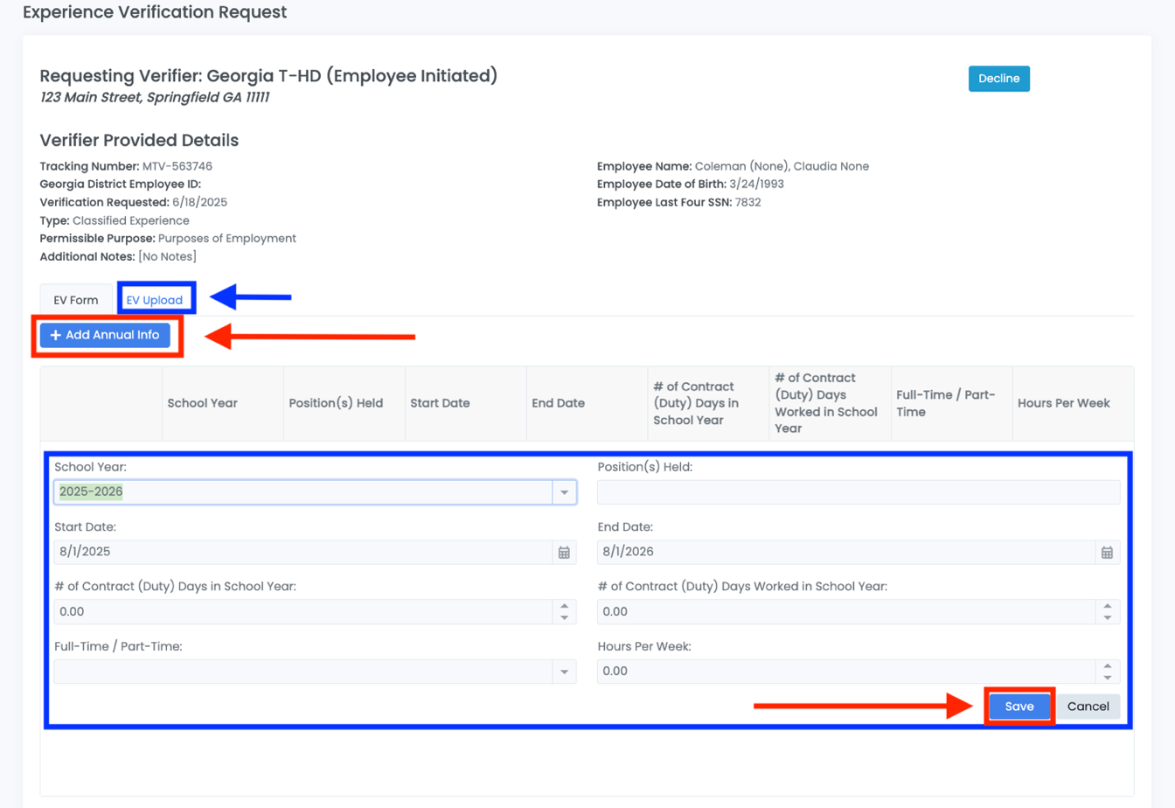Open the End Date calendar picker icon
Screen dimensions: 1175x808
[1107, 553]
